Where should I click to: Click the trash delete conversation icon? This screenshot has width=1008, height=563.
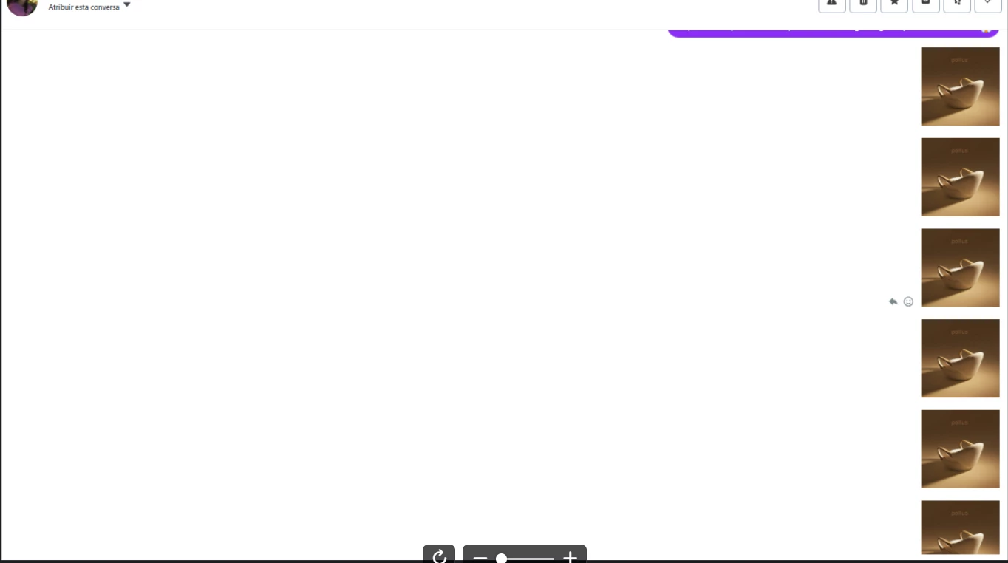point(863,4)
